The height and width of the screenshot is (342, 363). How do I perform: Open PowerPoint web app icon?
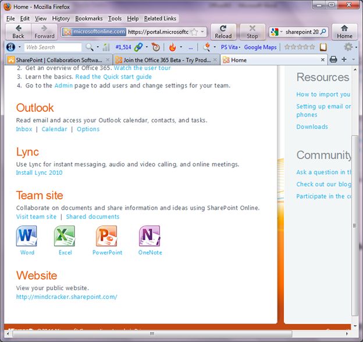[106, 237]
